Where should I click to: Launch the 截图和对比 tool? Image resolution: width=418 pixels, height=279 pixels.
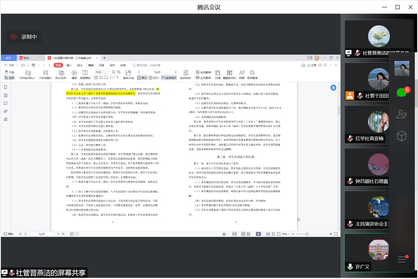click(230, 73)
